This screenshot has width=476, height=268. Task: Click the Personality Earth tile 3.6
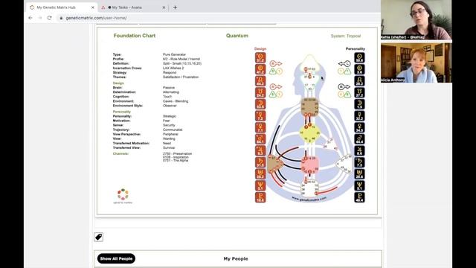[x=359, y=69]
